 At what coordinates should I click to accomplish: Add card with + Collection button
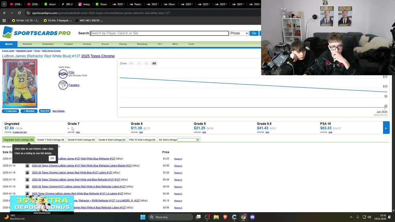tap(10, 111)
